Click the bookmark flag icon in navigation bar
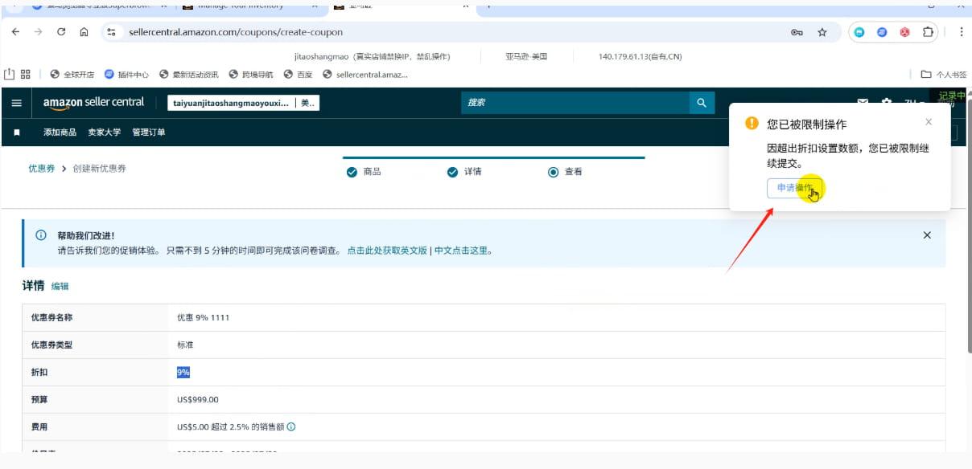The height and width of the screenshot is (469, 972). pyautogui.click(x=17, y=132)
